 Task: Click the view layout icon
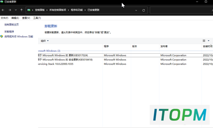coord(204,41)
